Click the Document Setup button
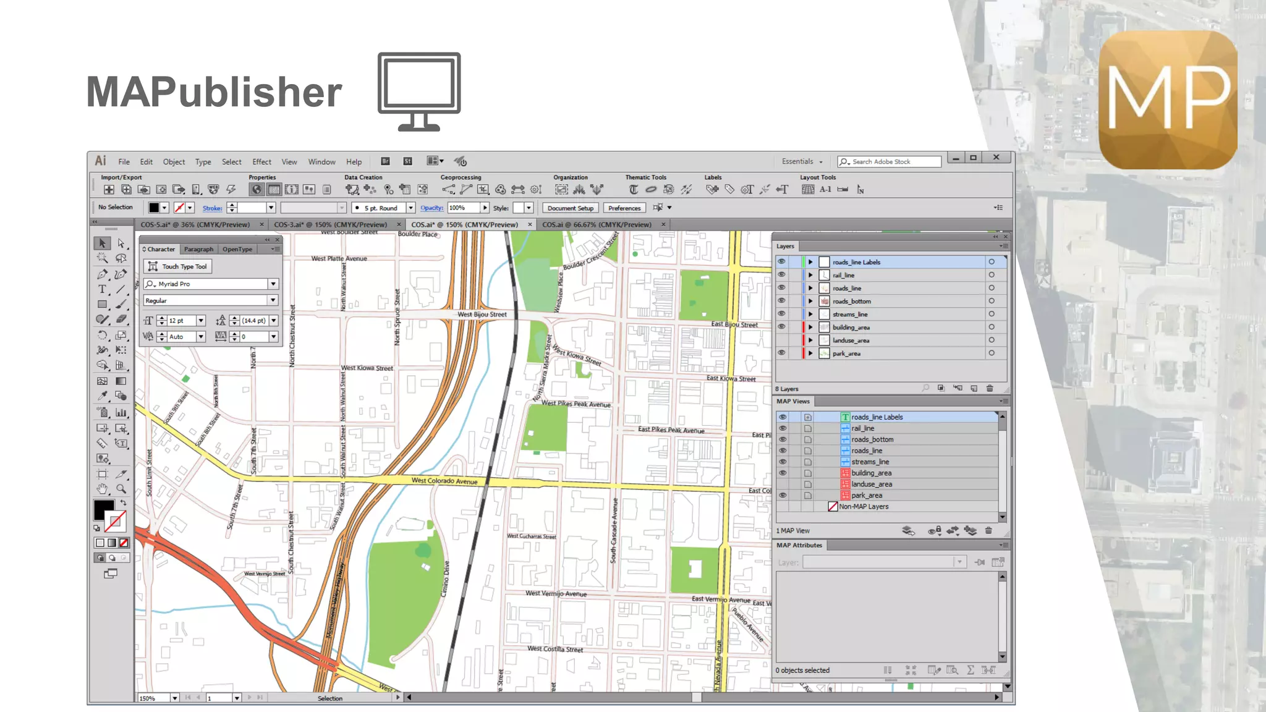This screenshot has width=1266, height=712. (570, 208)
